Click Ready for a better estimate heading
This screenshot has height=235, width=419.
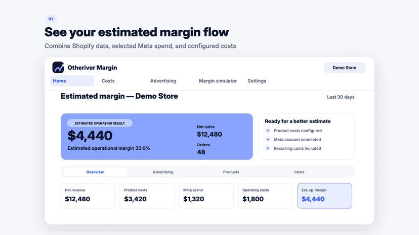tap(298, 121)
